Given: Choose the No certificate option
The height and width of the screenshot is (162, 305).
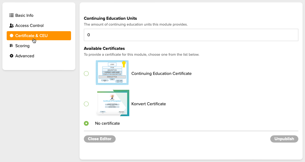Looking at the screenshot, I should point(86,123).
